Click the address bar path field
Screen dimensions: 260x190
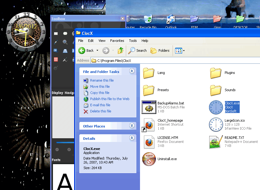click(x=175, y=61)
